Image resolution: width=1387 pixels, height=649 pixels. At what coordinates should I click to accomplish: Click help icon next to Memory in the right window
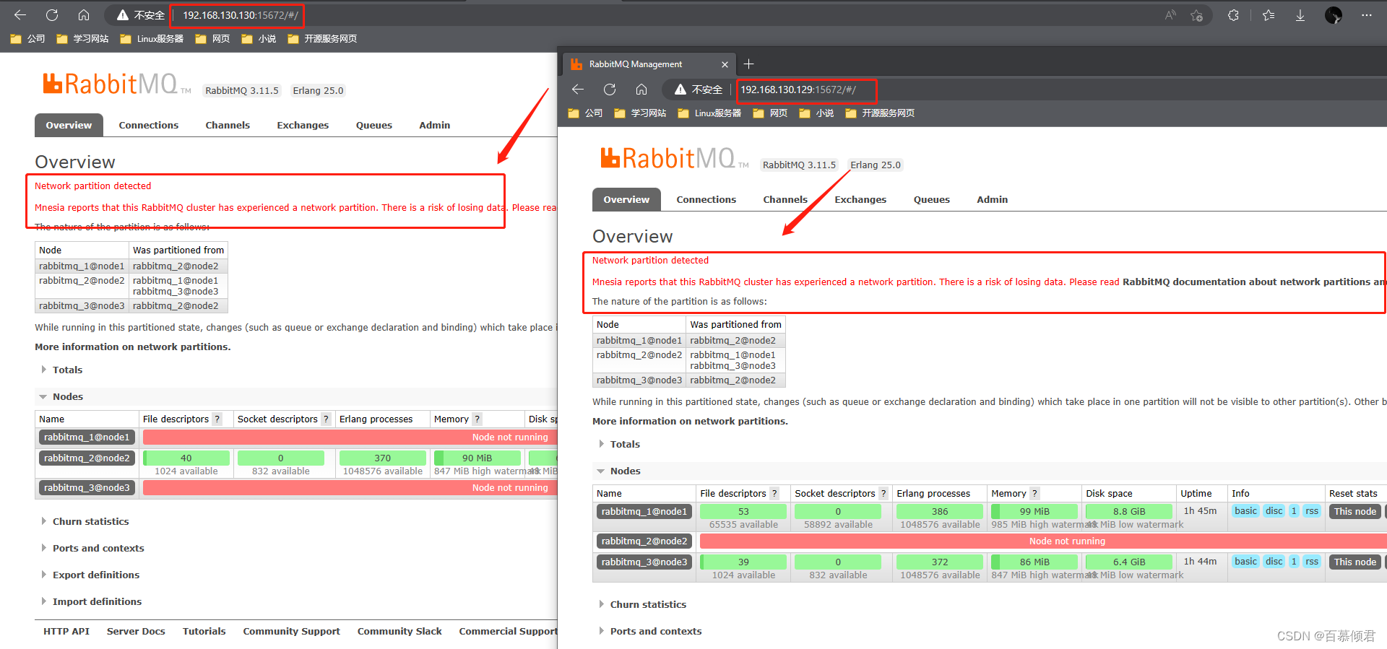(x=1034, y=494)
